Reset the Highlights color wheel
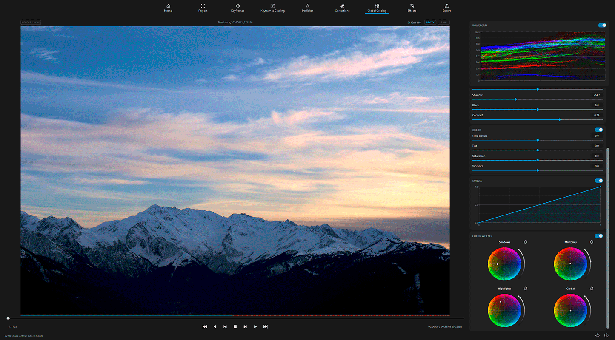 click(526, 289)
